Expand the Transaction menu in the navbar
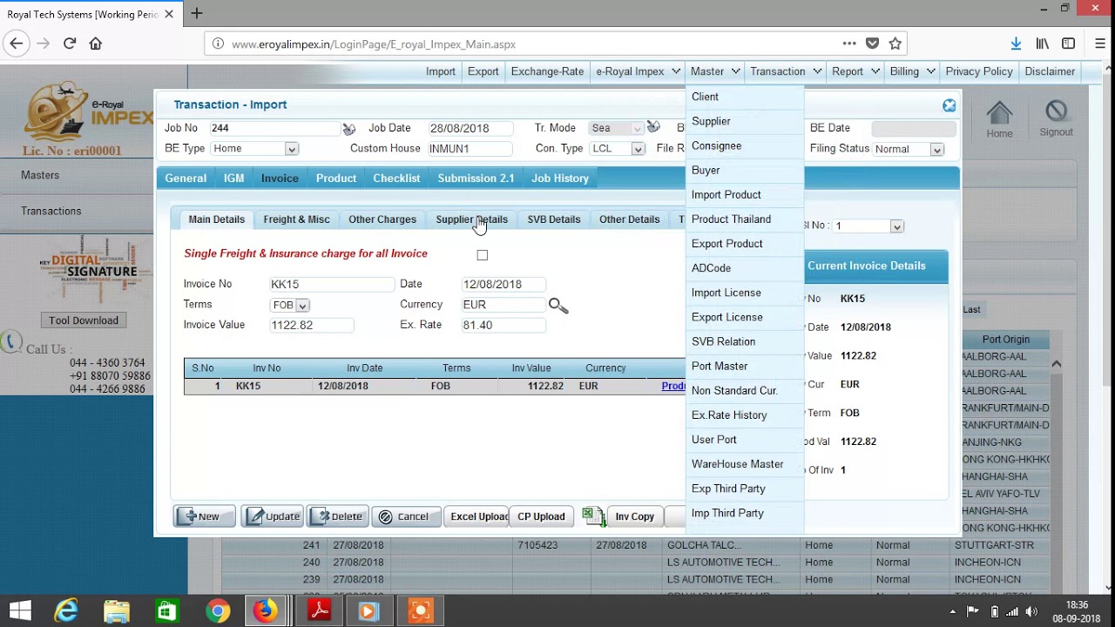The image size is (1115, 627). pyautogui.click(x=786, y=71)
